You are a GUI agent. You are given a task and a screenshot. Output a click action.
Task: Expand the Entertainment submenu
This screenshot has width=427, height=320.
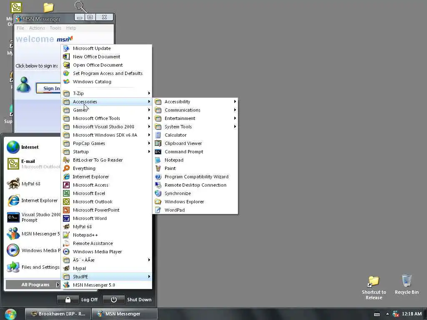pyautogui.click(x=195, y=118)
